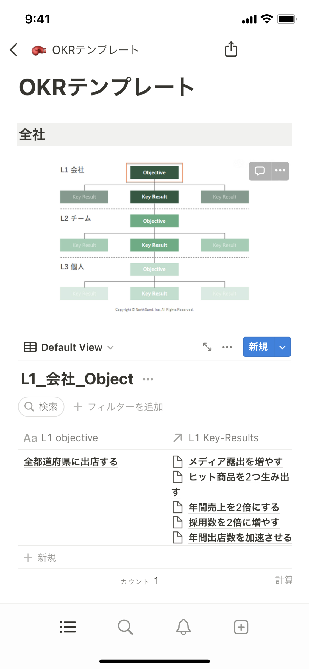Open notifications with the bell icon
Viewport: 309px width, 669px height.
pyautogui.click(x=183, y=627)
